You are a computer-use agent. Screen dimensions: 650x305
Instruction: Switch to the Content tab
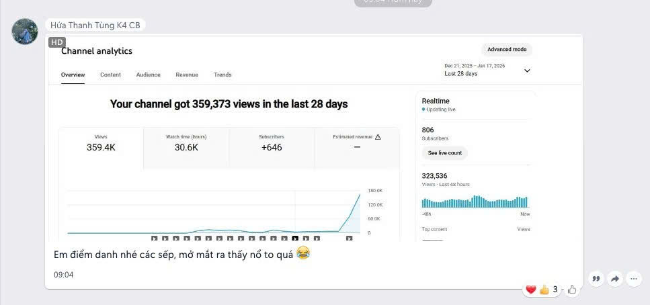(x=111, y=75)
